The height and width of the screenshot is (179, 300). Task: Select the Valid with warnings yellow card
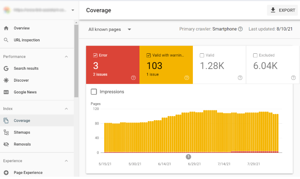click(166, 65)
